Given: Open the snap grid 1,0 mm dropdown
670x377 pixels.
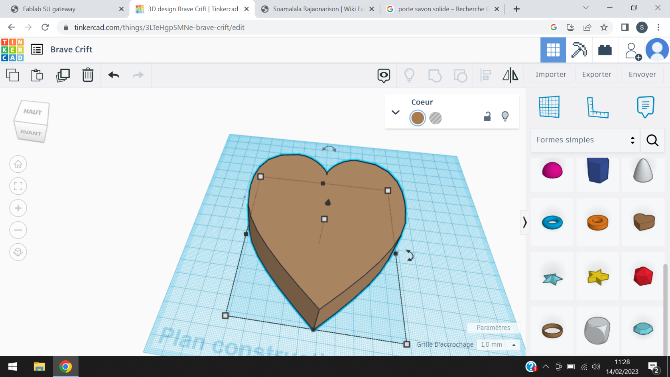Looking at the screenshot, I should 498,345.
